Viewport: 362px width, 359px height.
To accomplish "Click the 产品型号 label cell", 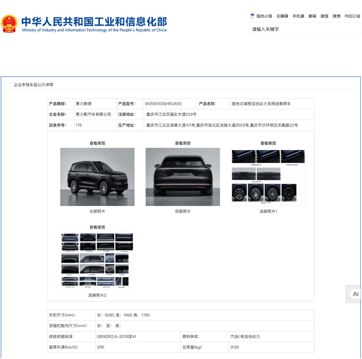I will point(130,104).
